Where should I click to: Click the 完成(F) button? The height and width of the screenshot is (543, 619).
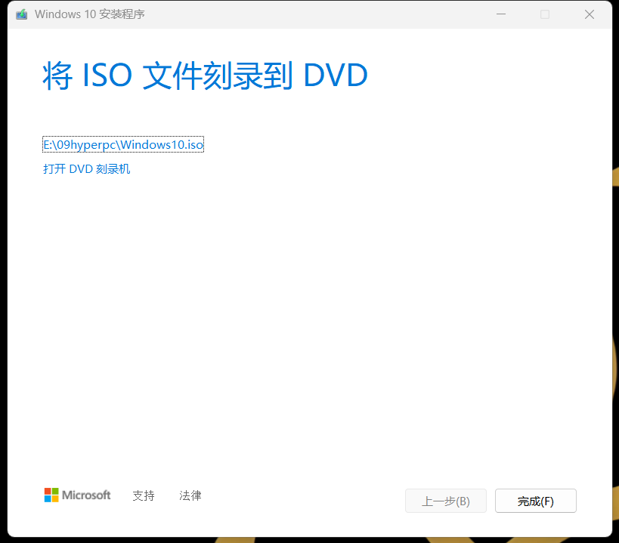pos(536,501)
